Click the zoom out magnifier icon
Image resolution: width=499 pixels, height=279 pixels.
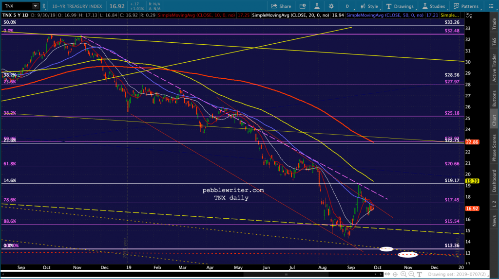[411, 274]
